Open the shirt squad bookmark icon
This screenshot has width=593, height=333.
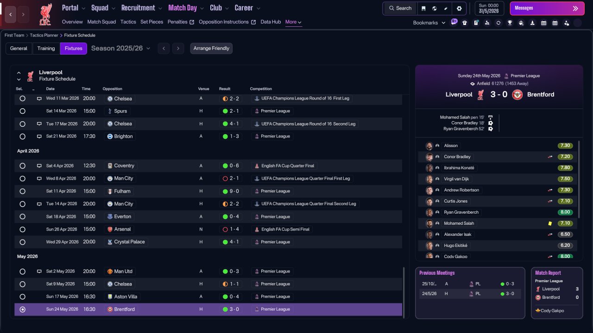[465, 23]
